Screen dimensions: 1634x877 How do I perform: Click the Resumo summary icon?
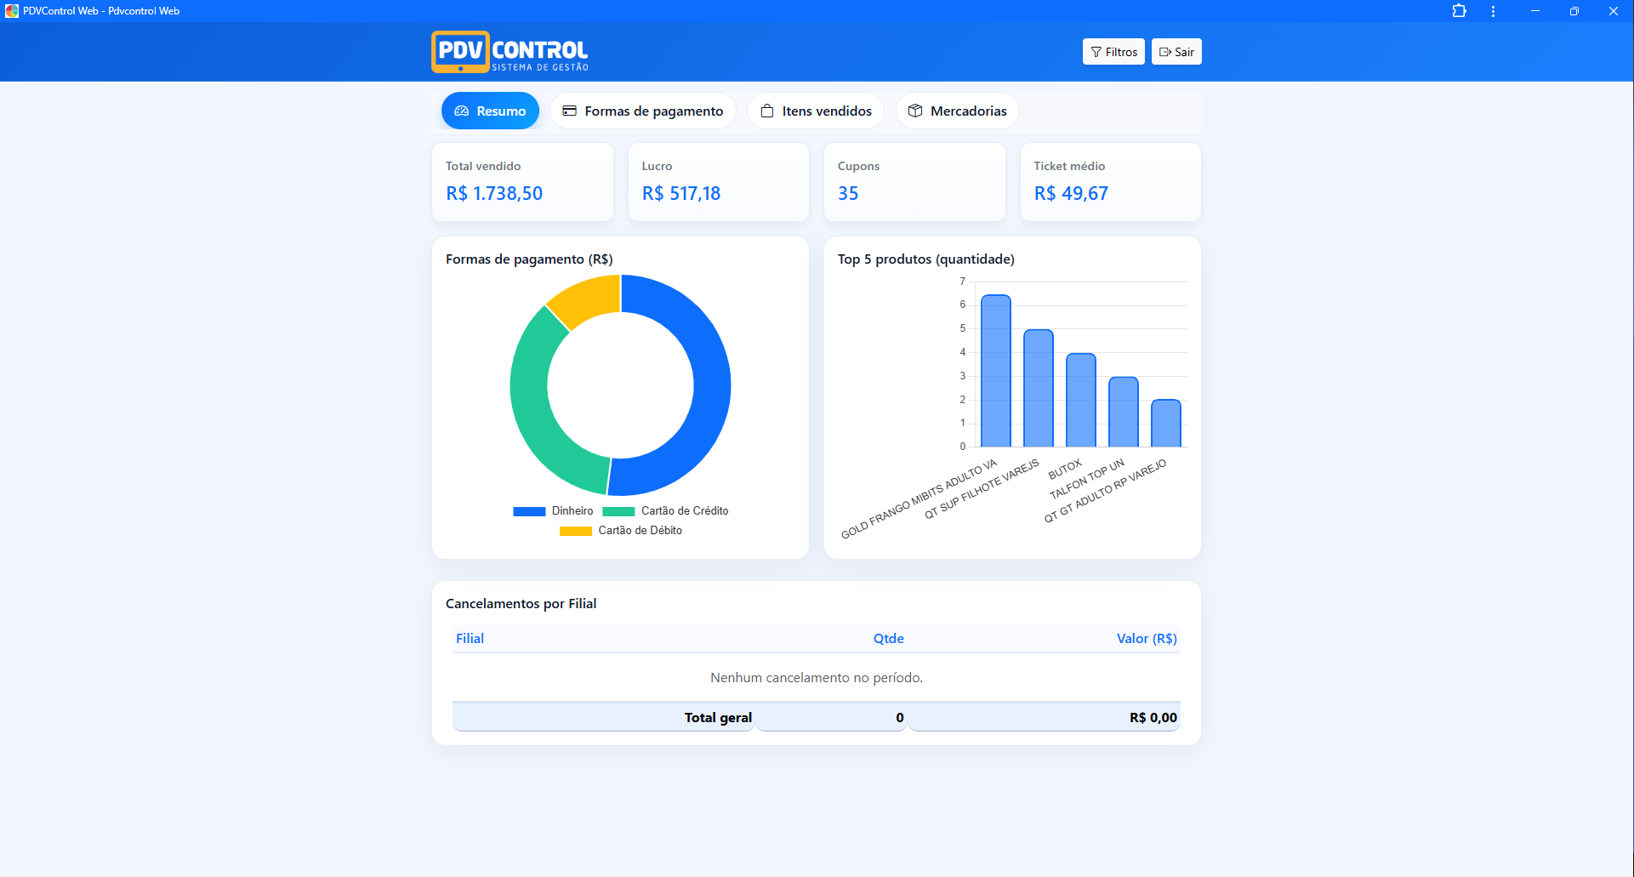(463, 111)
